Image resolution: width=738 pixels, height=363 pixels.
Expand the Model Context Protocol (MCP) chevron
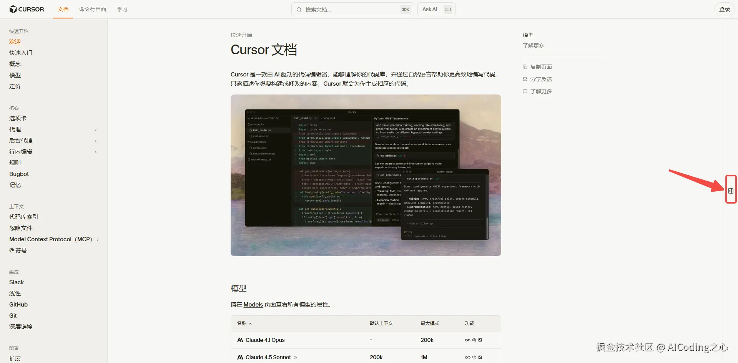[x=98, y=240]
